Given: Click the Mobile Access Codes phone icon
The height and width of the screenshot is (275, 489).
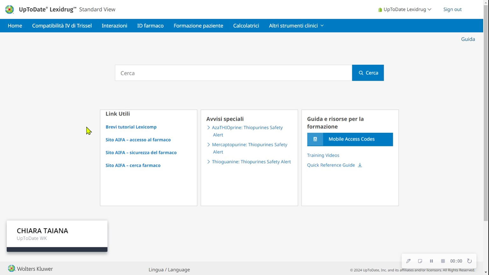Looking at the screenshot, I should [315, 139].
